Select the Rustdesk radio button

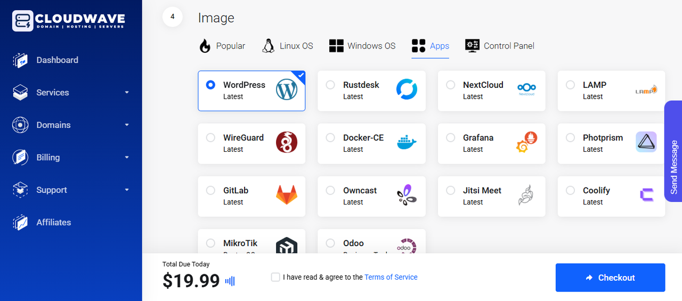(x=330, y=85)
